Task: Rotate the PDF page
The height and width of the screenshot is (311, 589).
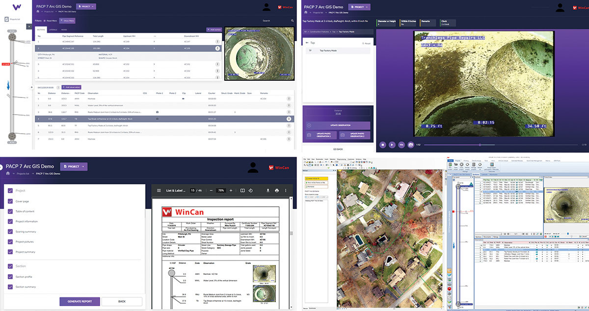Action: tap(251, 191)
